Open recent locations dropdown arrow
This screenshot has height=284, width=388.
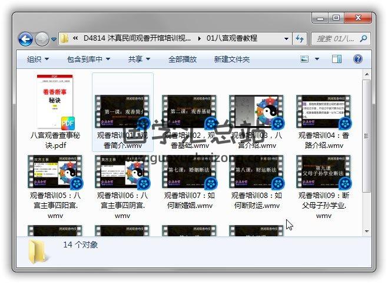coord(54,39)
